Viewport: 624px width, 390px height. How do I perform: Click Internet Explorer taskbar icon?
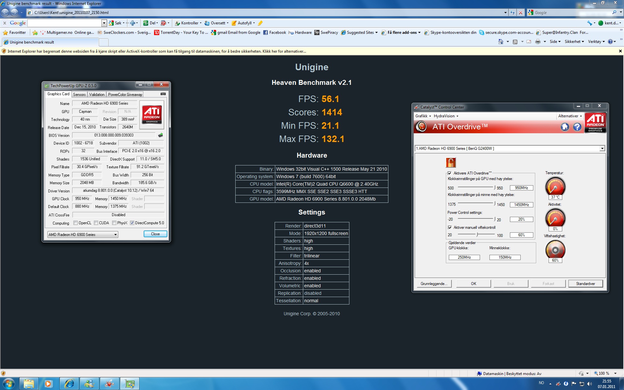(69, 384)
